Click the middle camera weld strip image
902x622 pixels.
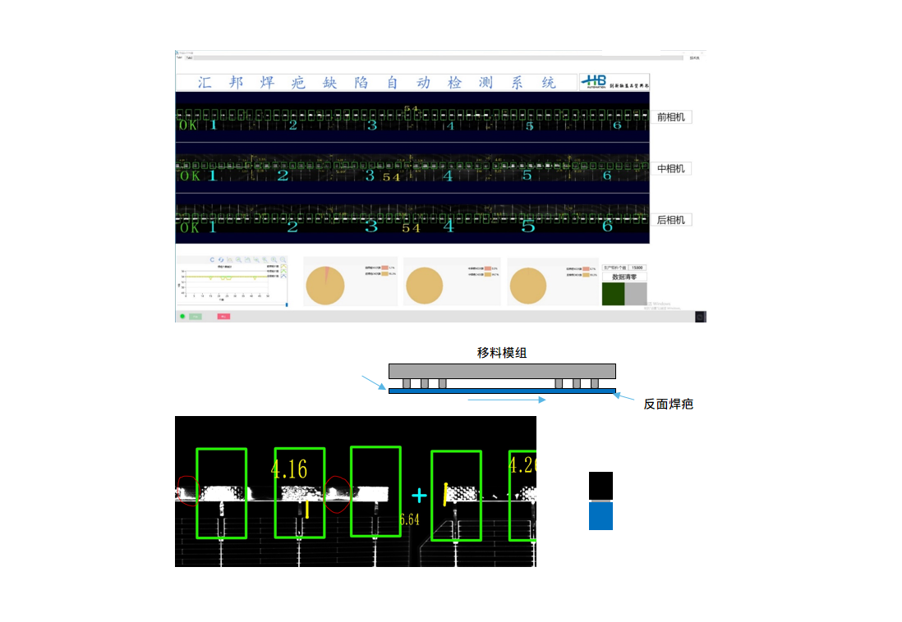(x=412, y=168)
